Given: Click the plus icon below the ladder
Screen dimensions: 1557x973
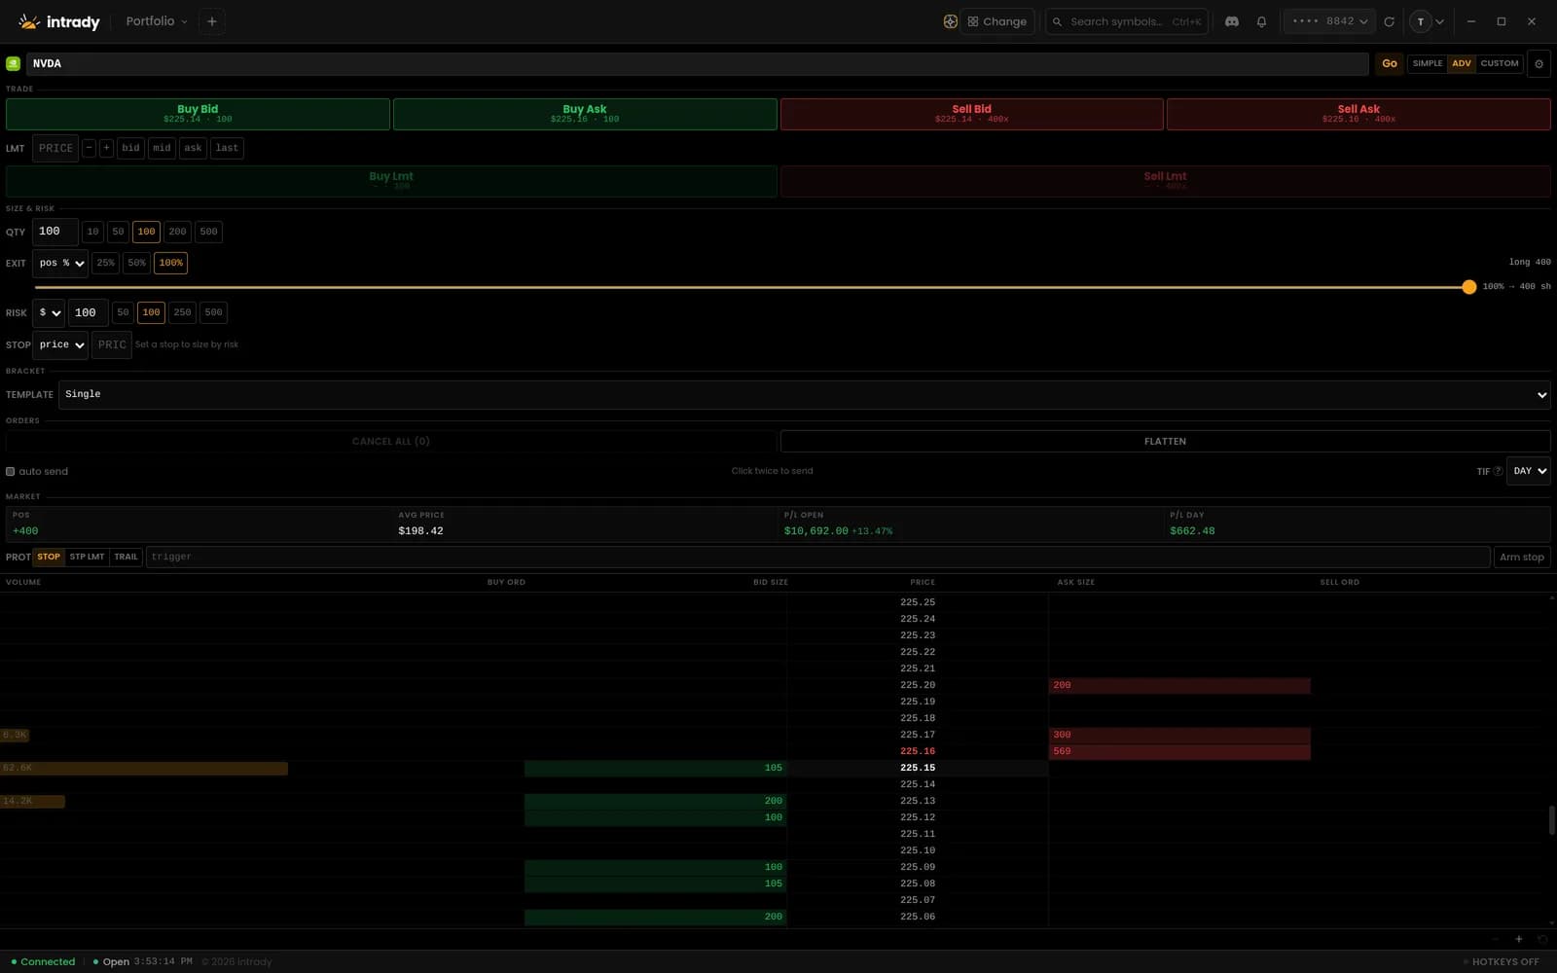Looking at the screenshot, I should 1519,939.
